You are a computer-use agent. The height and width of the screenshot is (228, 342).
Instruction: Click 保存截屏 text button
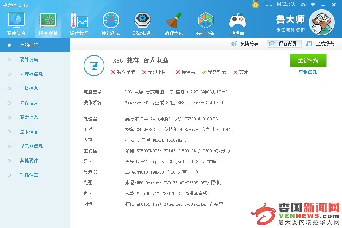tap(288, 44)
